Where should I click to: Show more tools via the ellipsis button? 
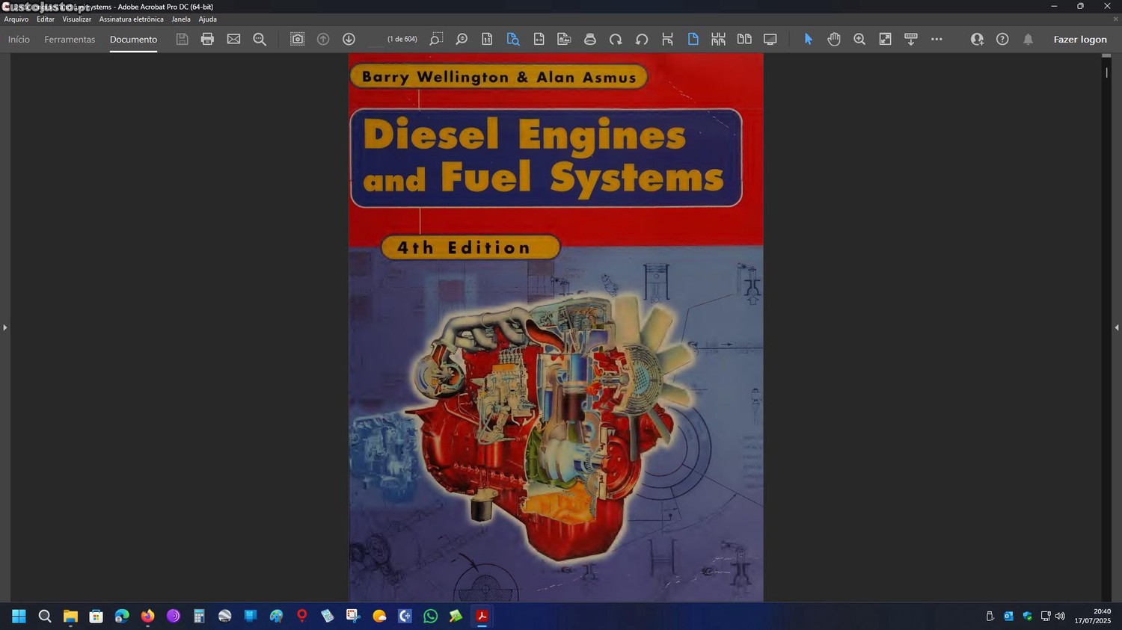936,39
